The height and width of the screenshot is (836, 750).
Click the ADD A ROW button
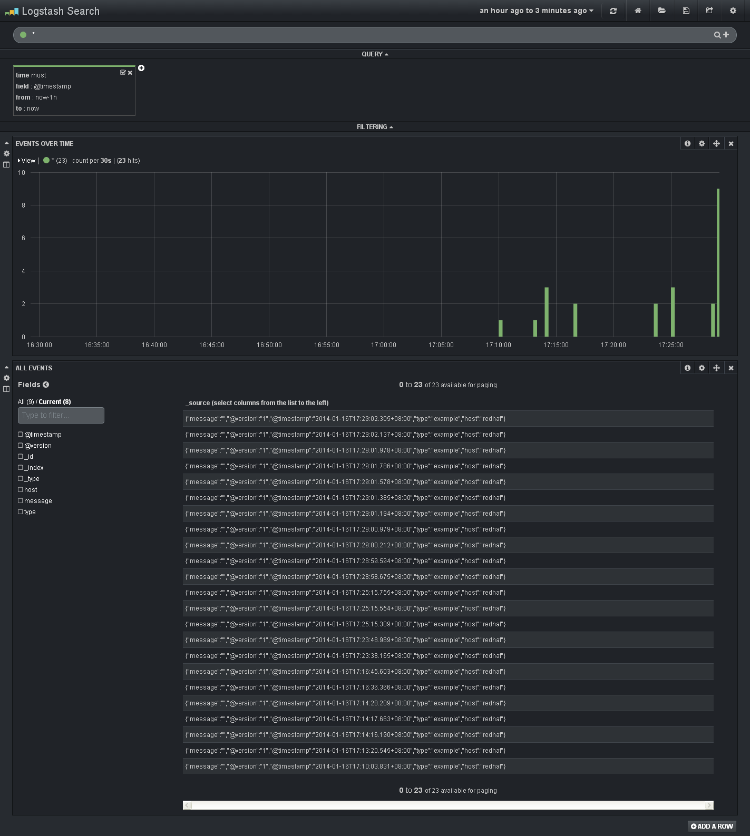(x=712, y=826)
